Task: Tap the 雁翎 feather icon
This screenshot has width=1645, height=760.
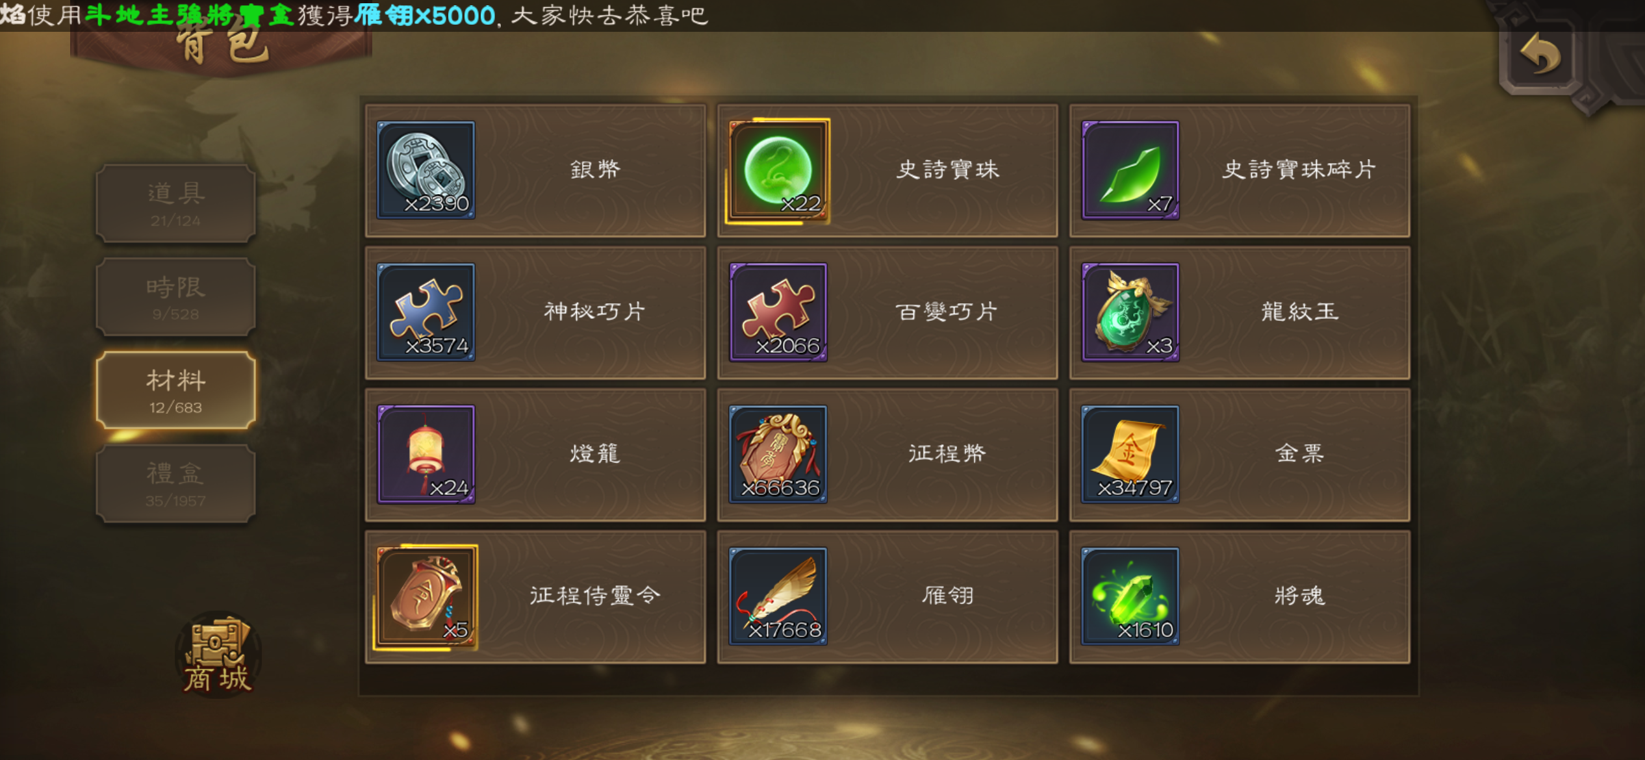Action: tap(778, 596)
